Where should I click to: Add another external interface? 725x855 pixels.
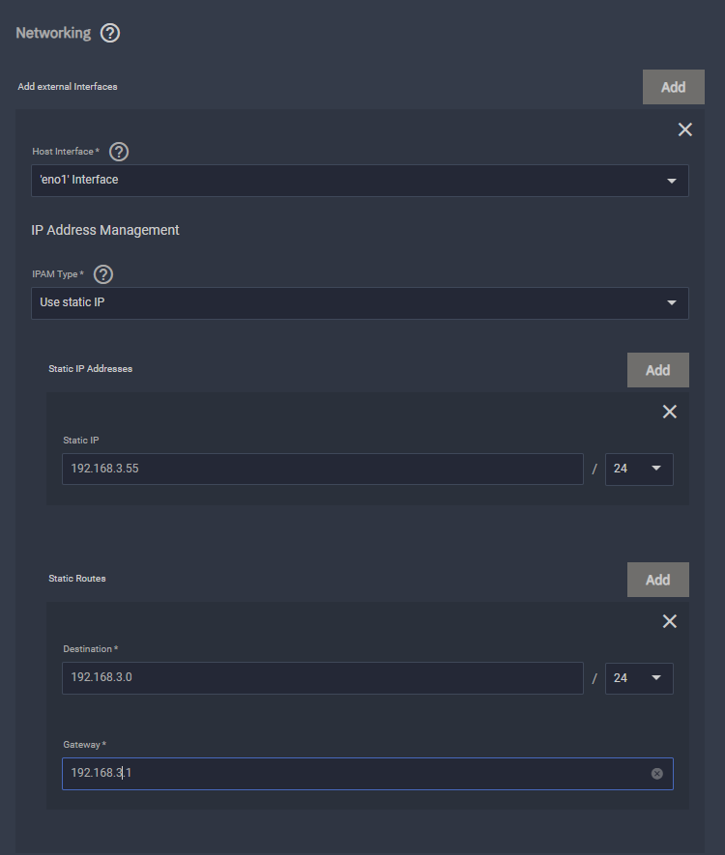pos(673,87)
